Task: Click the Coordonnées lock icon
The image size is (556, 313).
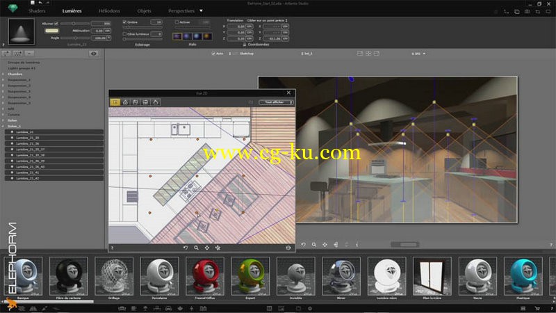Action: (245, 45)
